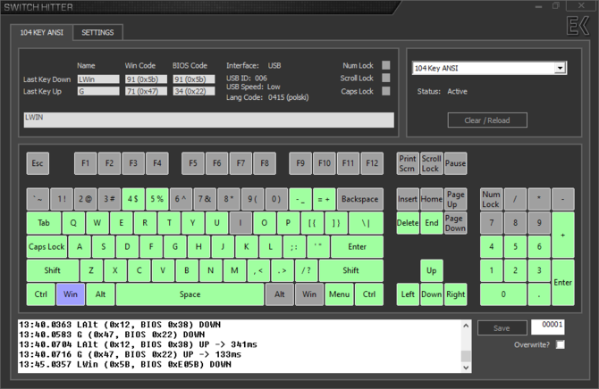
Task: Click the numpad Num Lock key
Action: (491, 199)
